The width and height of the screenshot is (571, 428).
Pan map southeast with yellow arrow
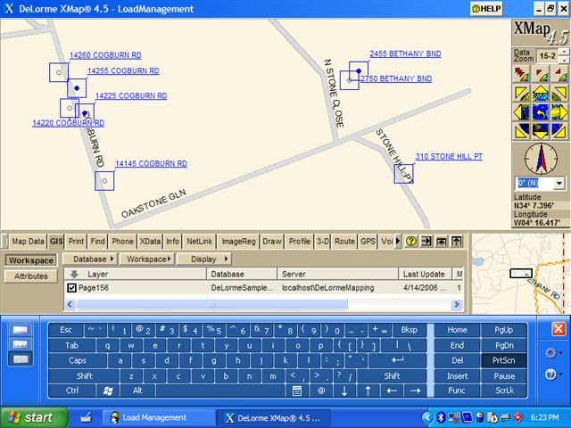[559, 131]
